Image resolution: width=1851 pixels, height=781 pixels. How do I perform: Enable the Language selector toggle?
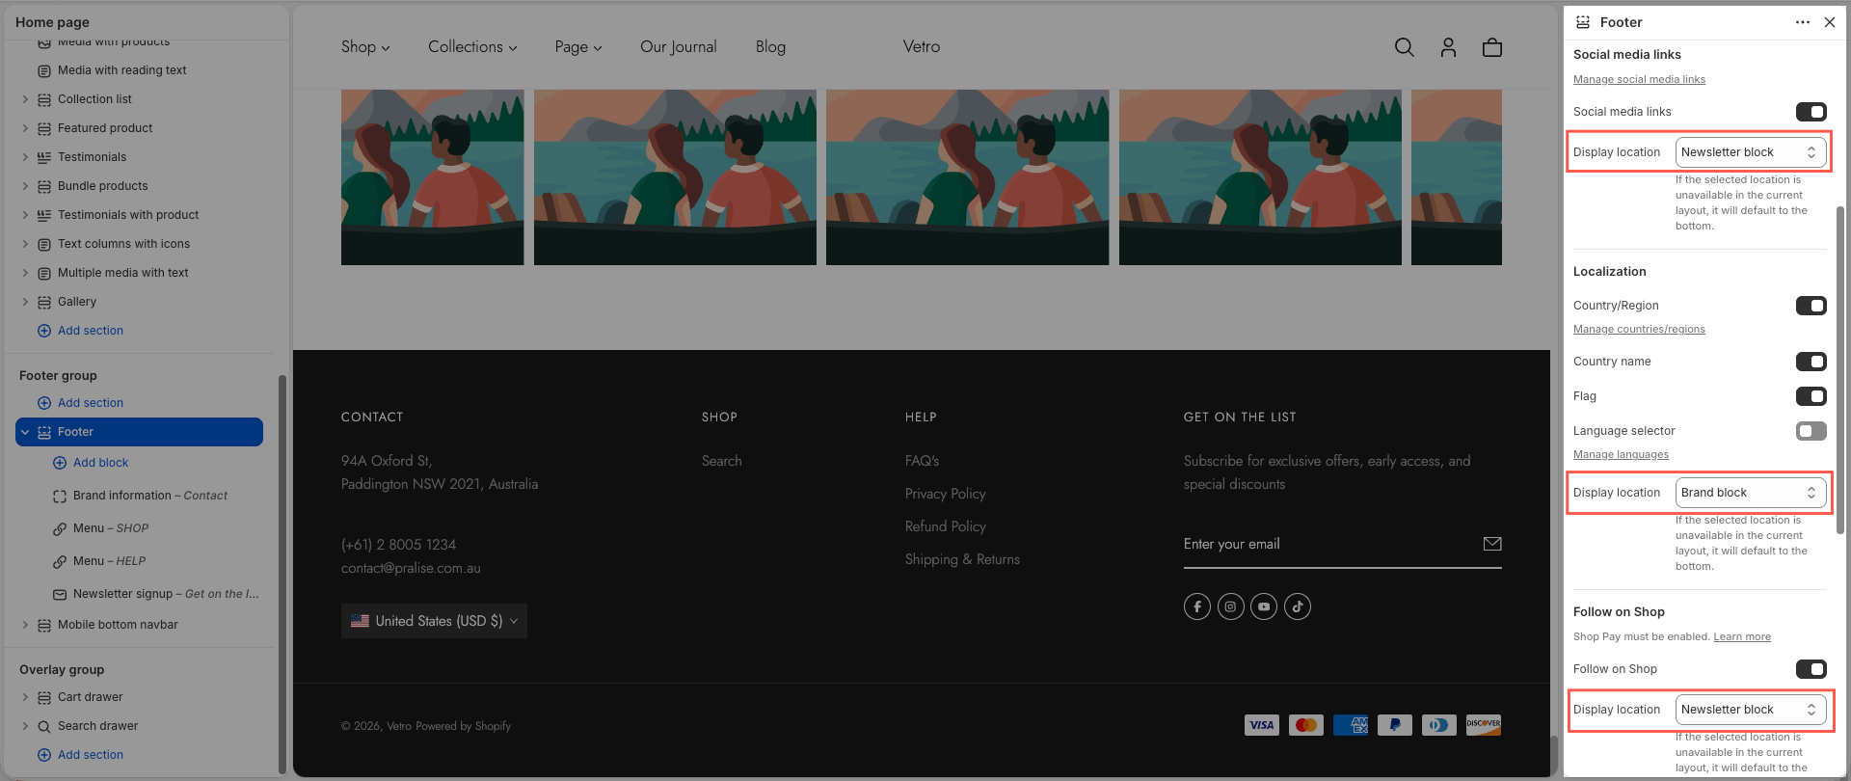1811,431
